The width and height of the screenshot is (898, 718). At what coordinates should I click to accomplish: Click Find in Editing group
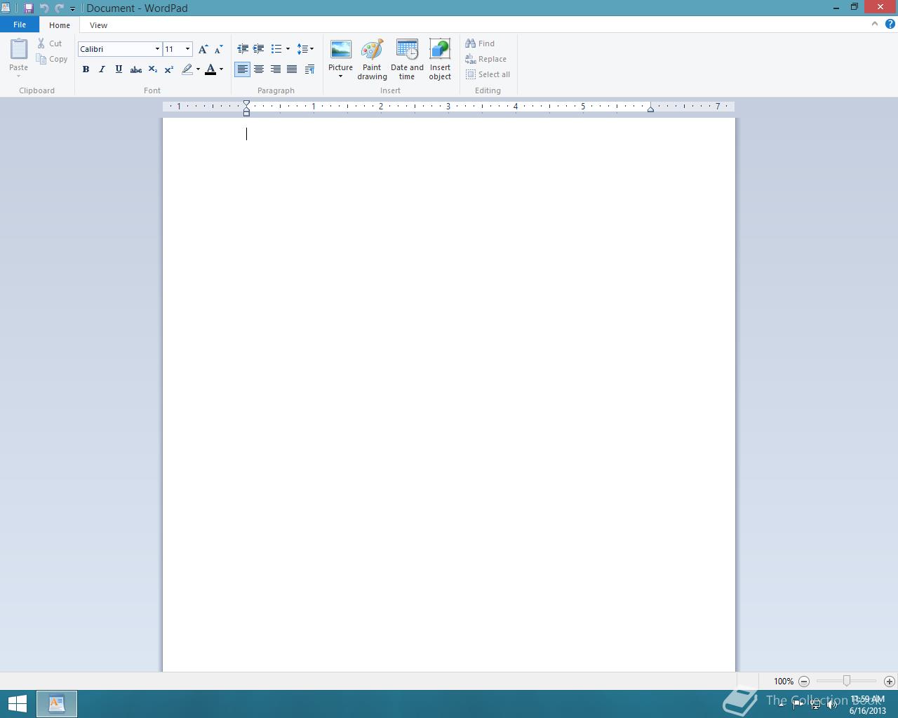click(x=481, y=43)
